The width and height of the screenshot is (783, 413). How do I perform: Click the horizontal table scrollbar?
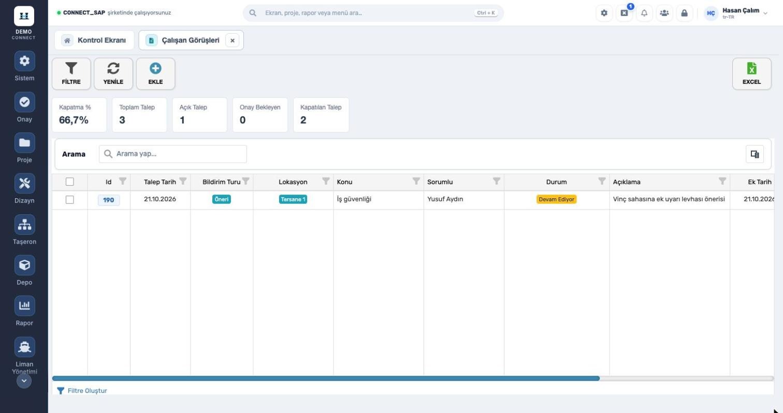pos(326,378)
